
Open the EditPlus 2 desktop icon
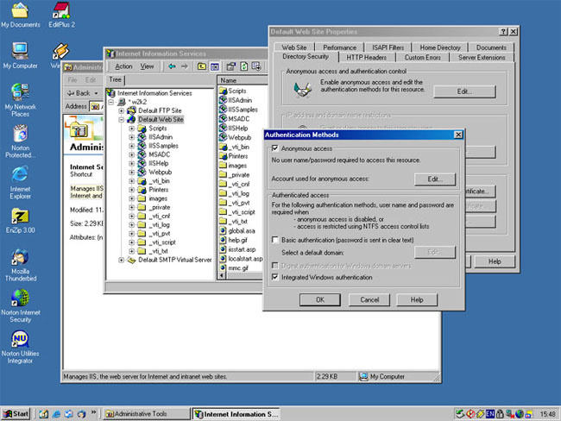61,12
